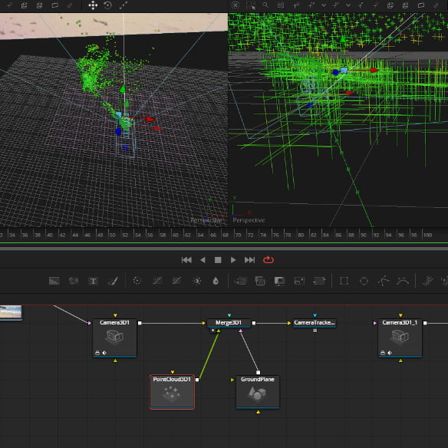Add the Brightness Contrast tool
The width and height of the screenshot is (448, 448).
[197, 281]
